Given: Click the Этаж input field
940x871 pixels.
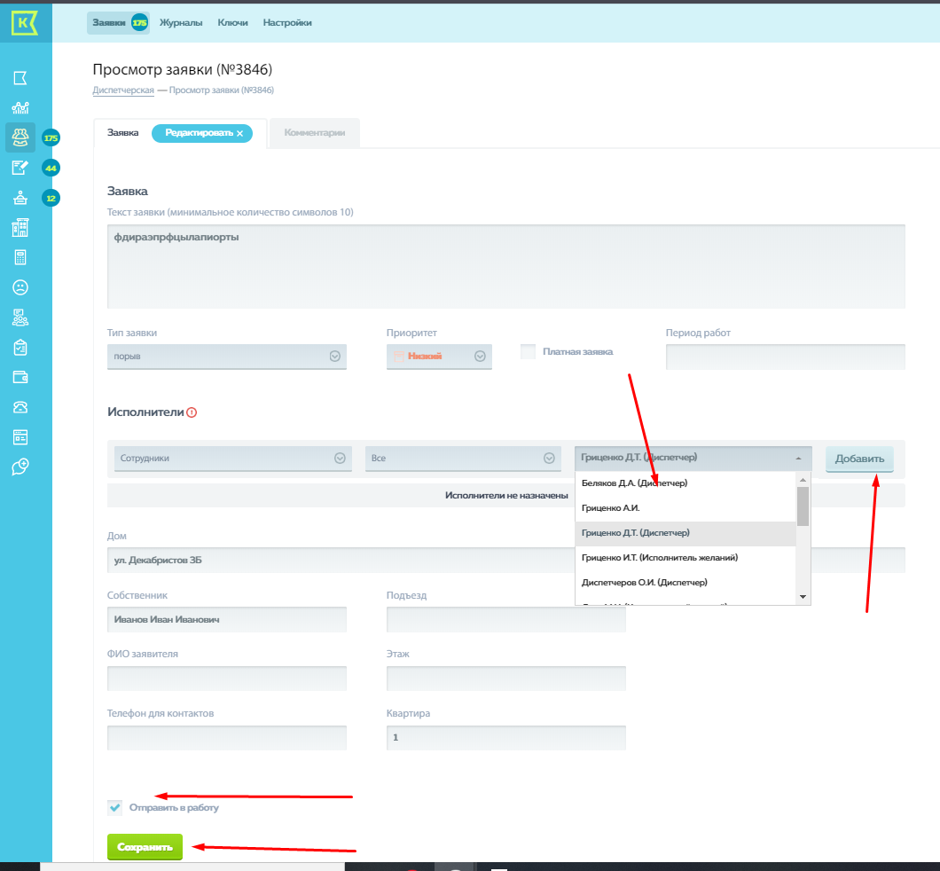Looking at the screenshot, I should click(506, 679).
